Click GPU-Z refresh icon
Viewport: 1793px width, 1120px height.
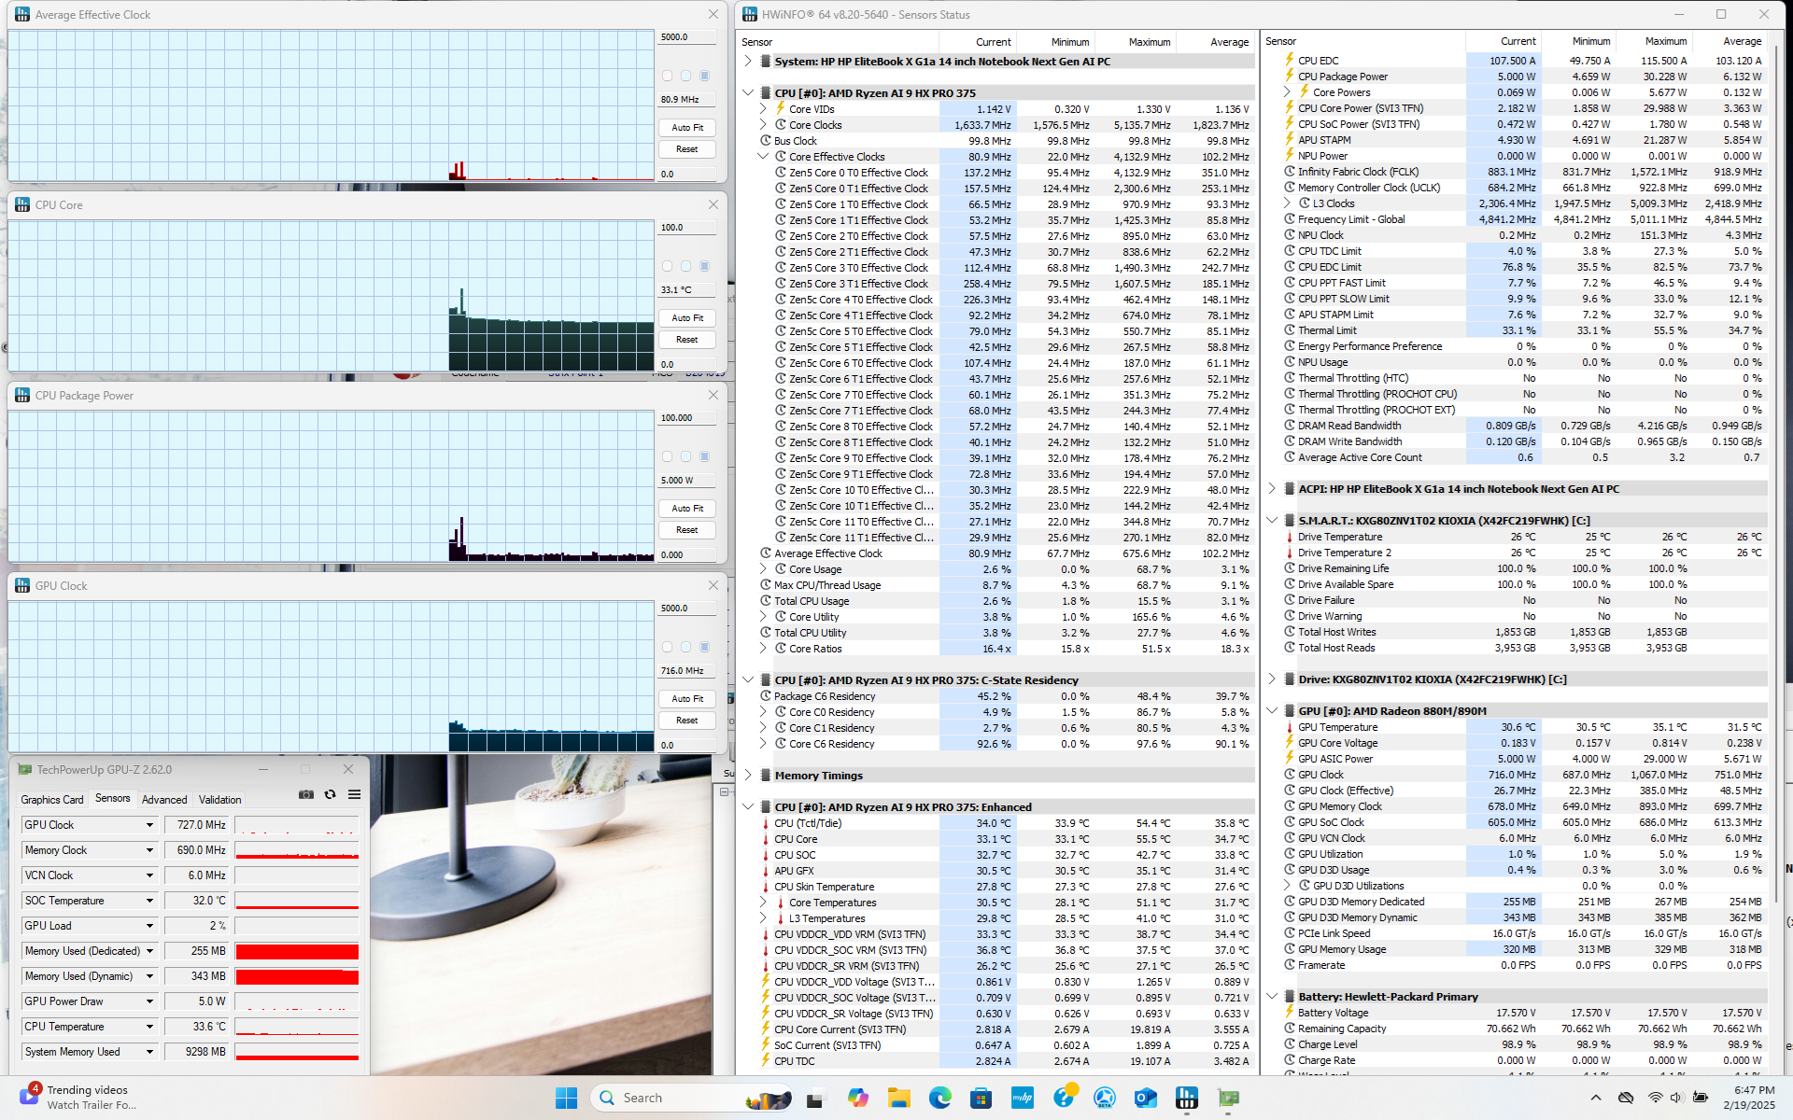pyautogui.click(x=330, y=794)
